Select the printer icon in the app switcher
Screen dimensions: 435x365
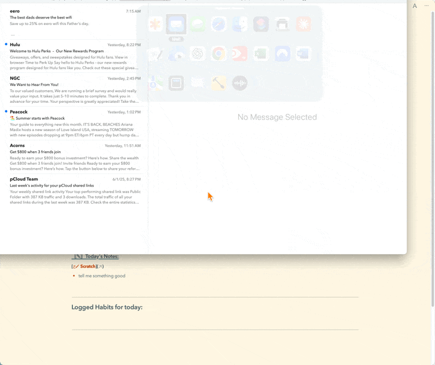282,24
